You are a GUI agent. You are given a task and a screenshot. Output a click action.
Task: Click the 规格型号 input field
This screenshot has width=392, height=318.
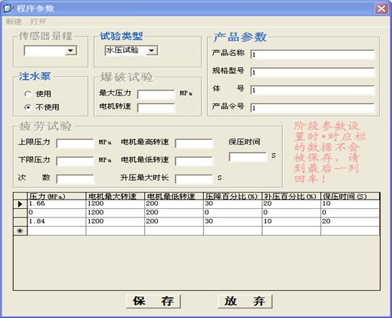[x=312, y=73]
